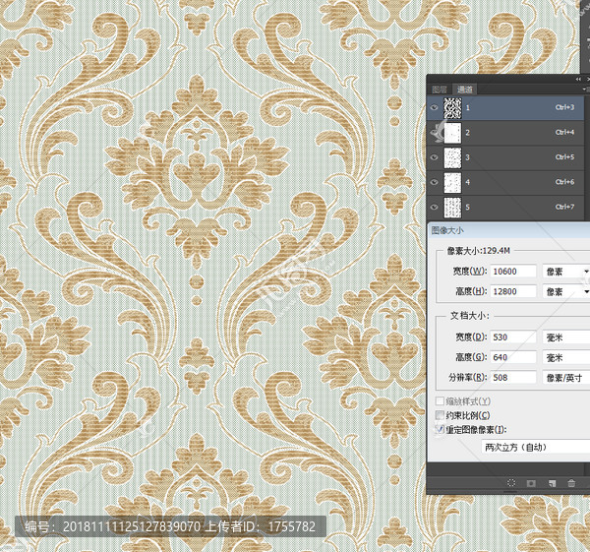Click Ctrl+3 shortcut text

[x=564, y=107]
